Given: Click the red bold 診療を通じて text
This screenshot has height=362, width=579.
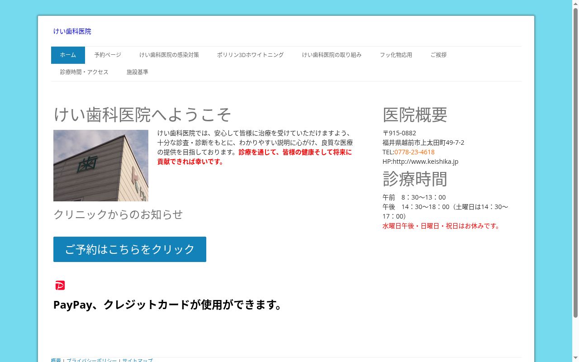Looking at the screenshot, I should 255,157.
